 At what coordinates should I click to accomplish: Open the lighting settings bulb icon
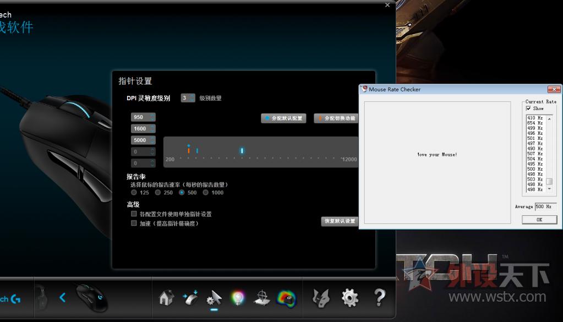pos(238,298)
